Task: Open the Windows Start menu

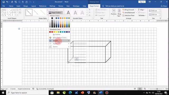Action: tap(3, 93)
